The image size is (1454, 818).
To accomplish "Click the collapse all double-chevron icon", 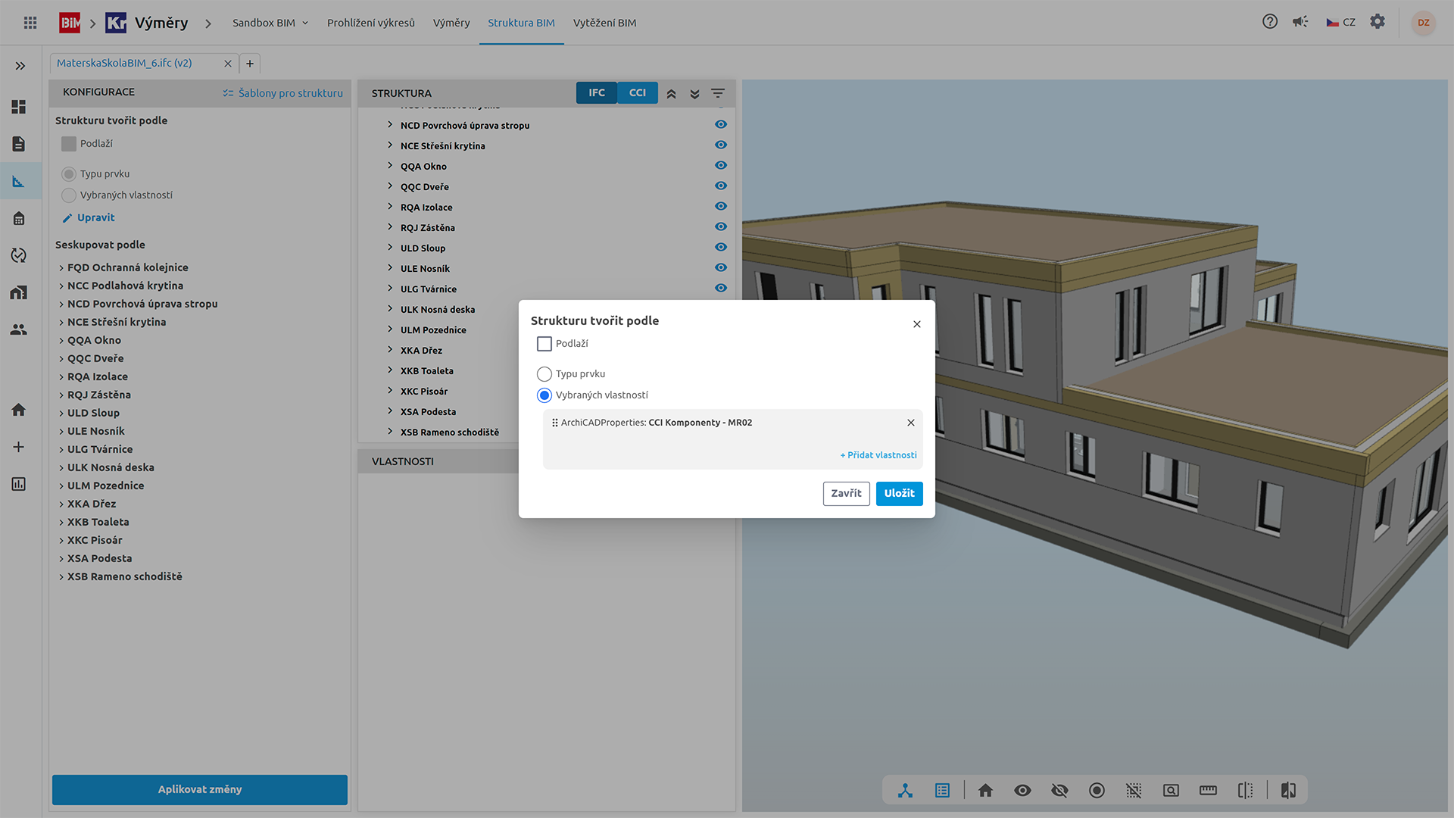I will pyautogui.click(x=671, y=94).
